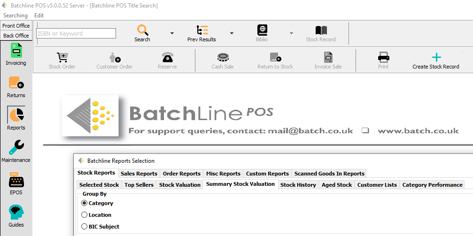The image size is (473, 236).
Task: Click the Biblio globe book icon
Action: (x=262, y=30)
